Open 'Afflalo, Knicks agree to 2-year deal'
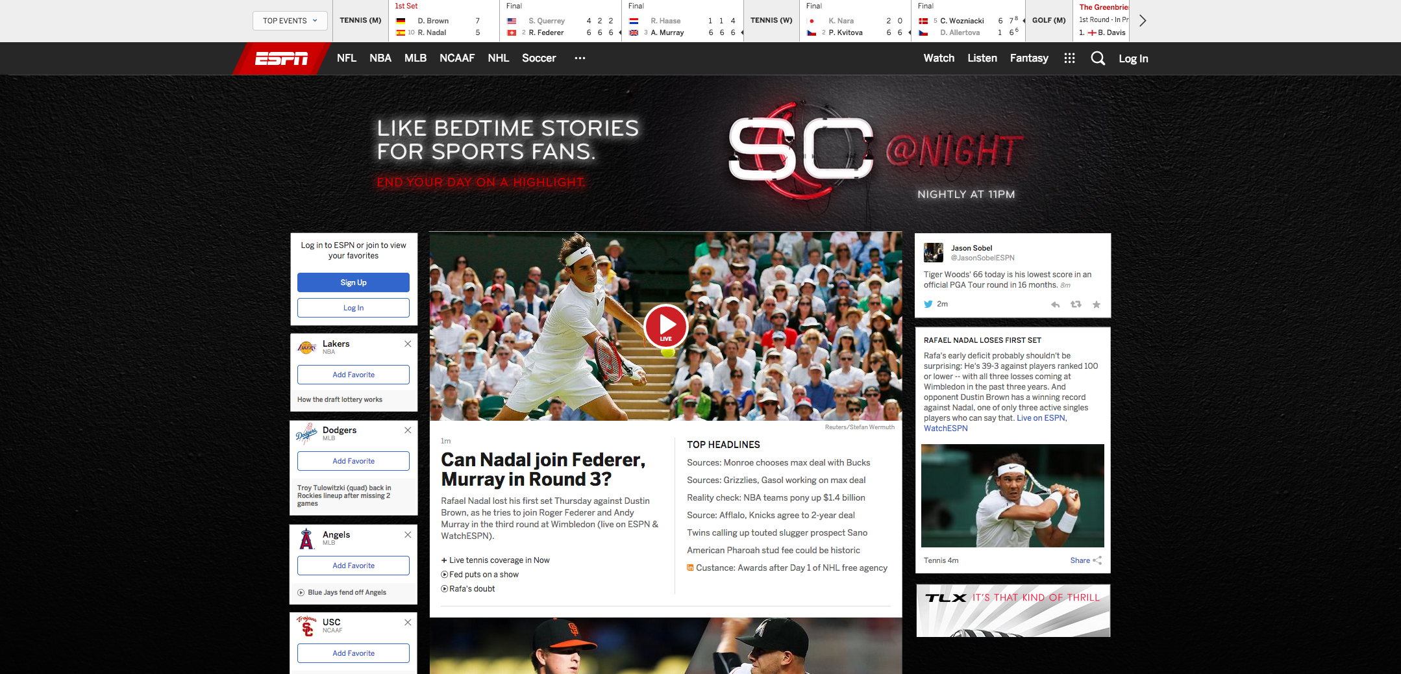The height and width of the screenshot is (674, 1401). pos(771,515)
